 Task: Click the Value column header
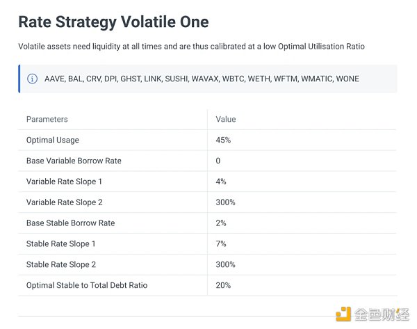pos(226,120)
